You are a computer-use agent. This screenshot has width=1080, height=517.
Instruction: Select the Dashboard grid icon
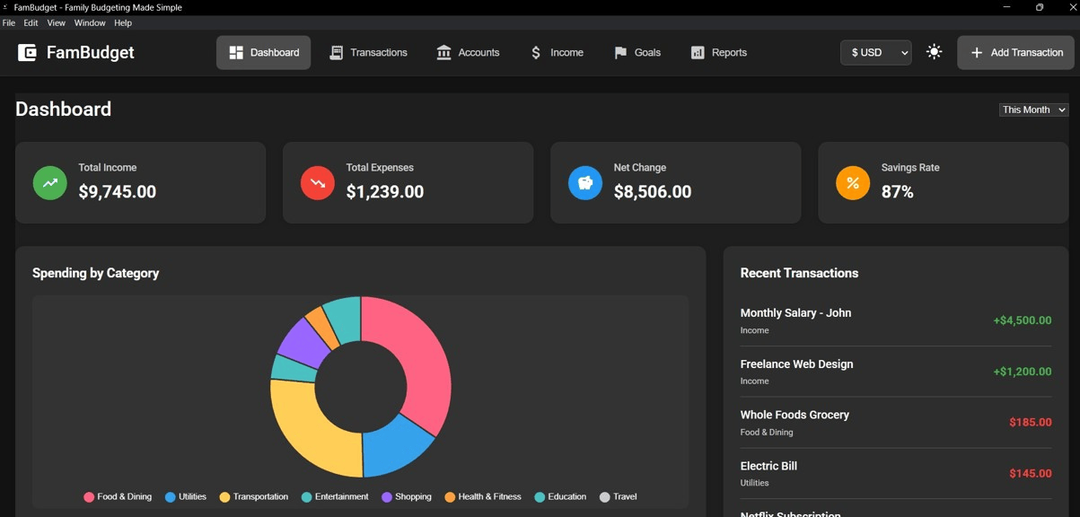pyautogui.click(x=235, y=52)
